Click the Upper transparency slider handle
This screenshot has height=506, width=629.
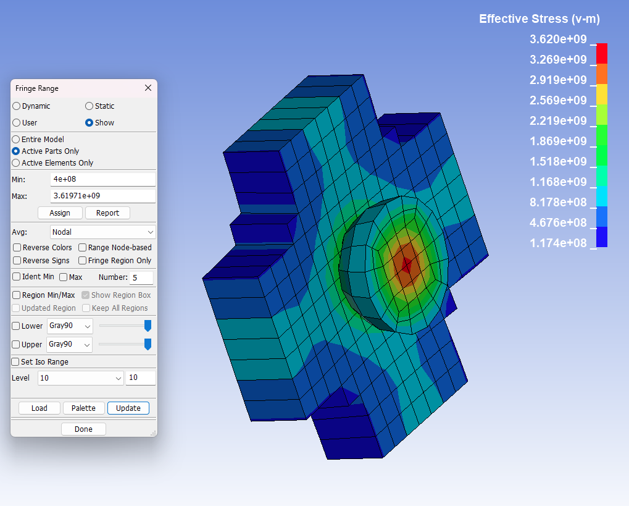[148, 344]
